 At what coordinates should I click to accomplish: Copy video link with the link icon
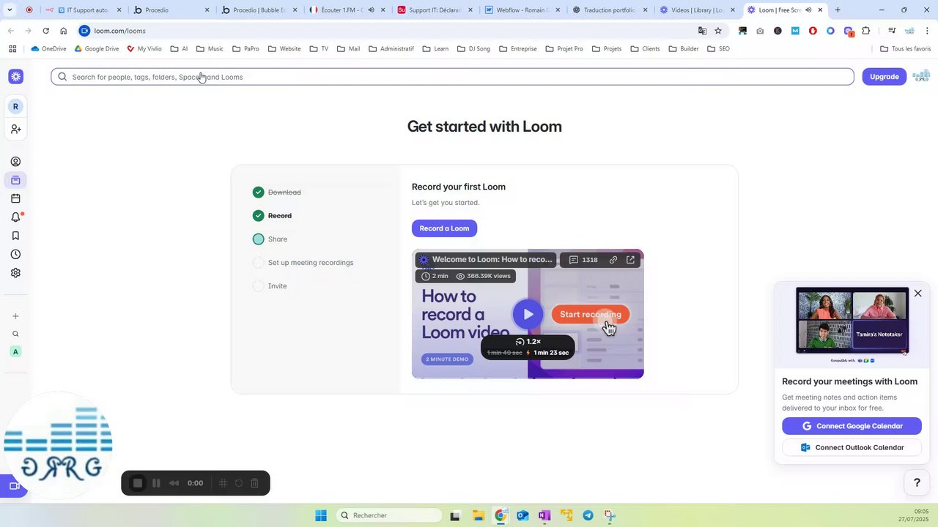click(613, 260)
